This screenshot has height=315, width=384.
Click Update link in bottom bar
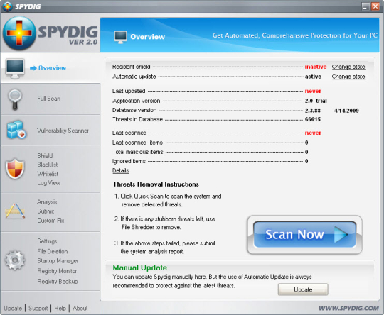(13, 309)
